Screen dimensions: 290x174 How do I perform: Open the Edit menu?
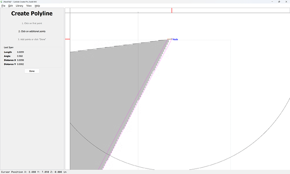click(x=11, y=6)
